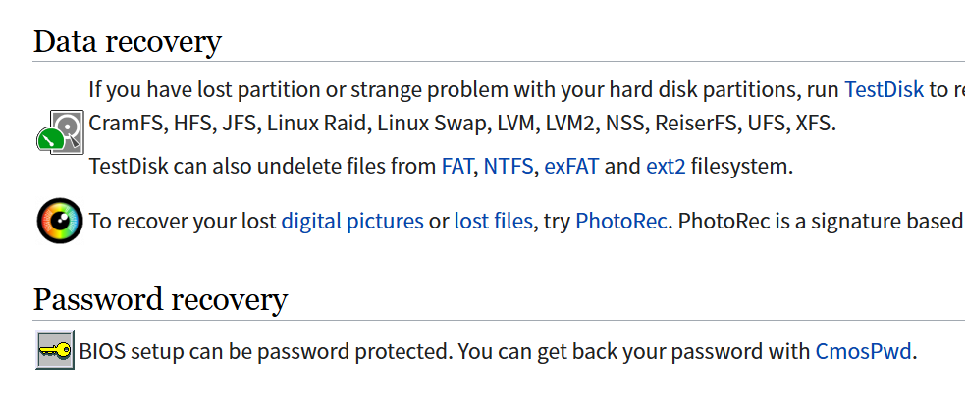Open the ext2 filesystem link
This screenshot has width=965, height=405.
pyautogui.click(x=666, y=167)
